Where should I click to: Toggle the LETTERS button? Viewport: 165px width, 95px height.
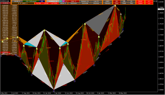pos(54,3)
